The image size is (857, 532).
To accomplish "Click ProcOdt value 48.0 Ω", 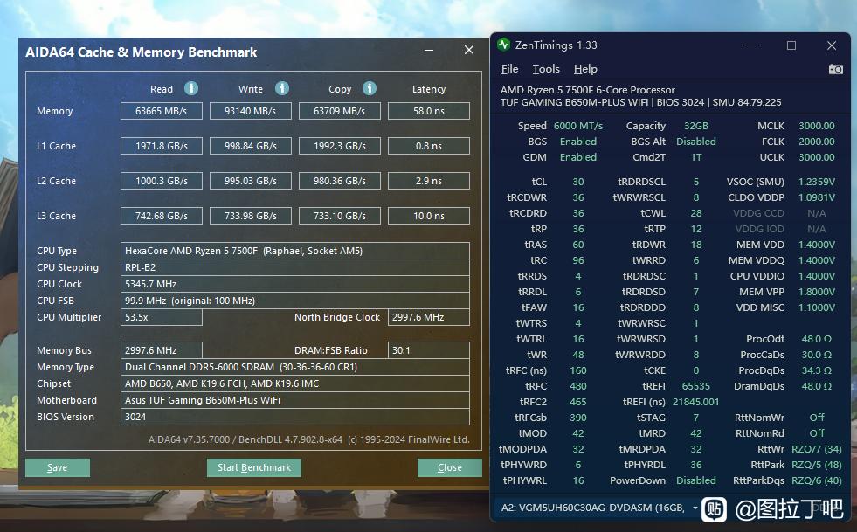I will click(x=817, y=339).
